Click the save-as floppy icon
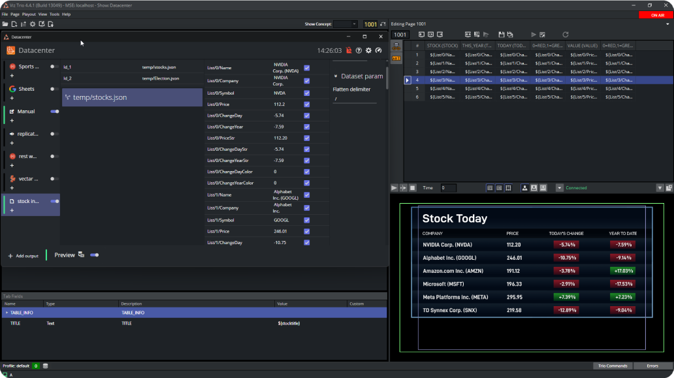The image size is (674, 378). point(510,35)
